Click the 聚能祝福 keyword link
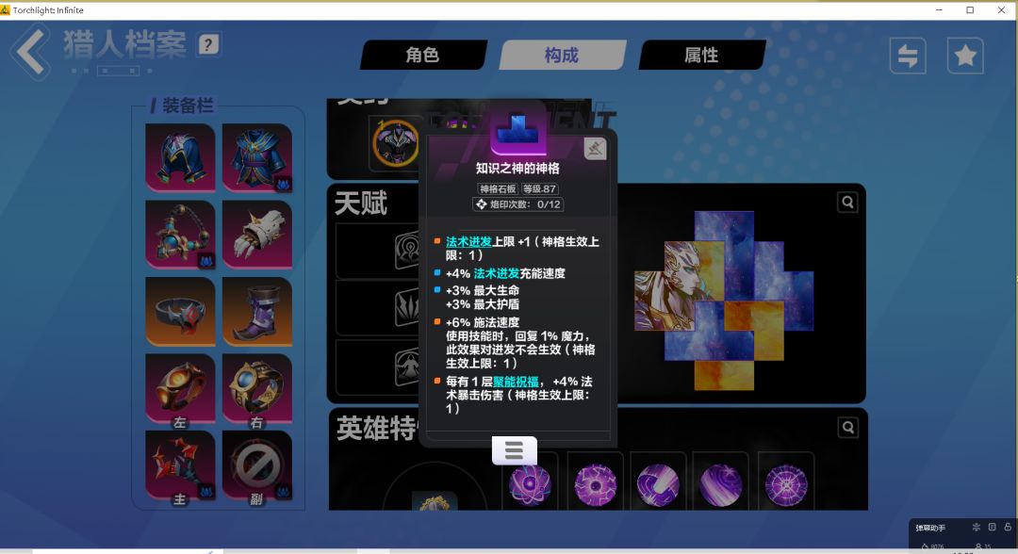1018x554 pixels. click(x=516, y=382)
